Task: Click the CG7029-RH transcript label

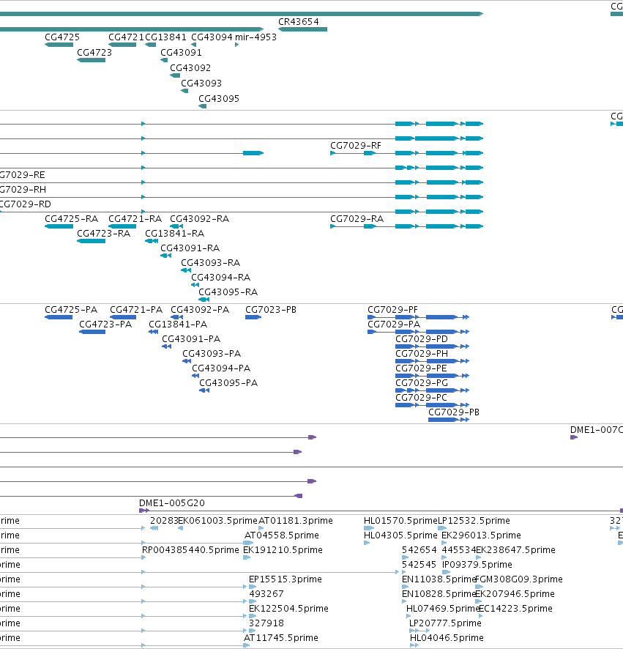Action: [23, 190]
